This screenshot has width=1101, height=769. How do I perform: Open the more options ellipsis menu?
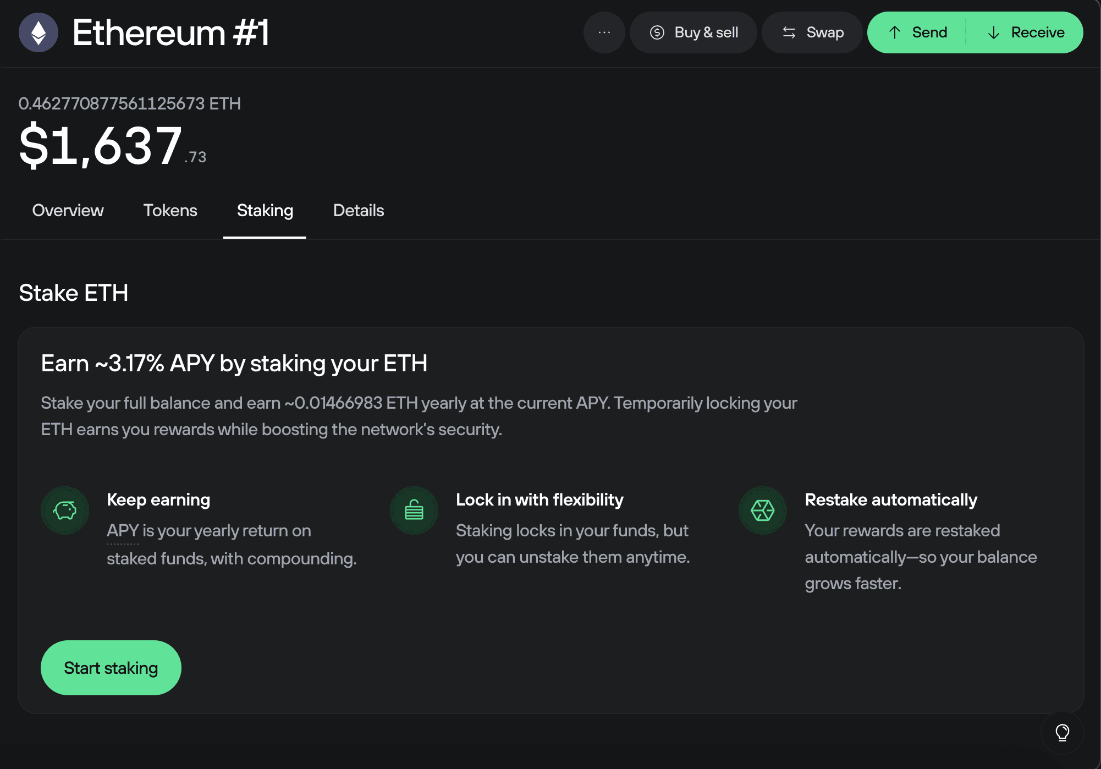(x=603, y=32)
